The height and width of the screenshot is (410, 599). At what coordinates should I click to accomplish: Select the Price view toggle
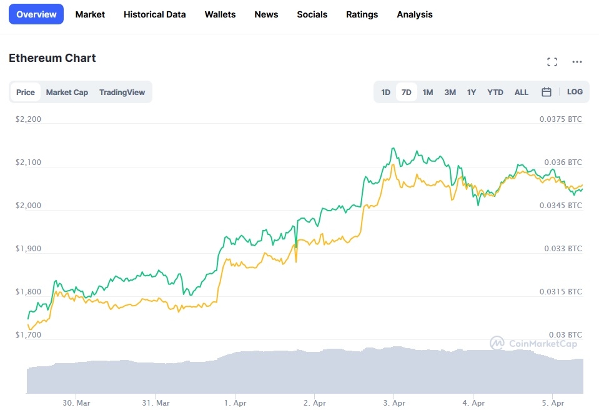coord(25,92)
